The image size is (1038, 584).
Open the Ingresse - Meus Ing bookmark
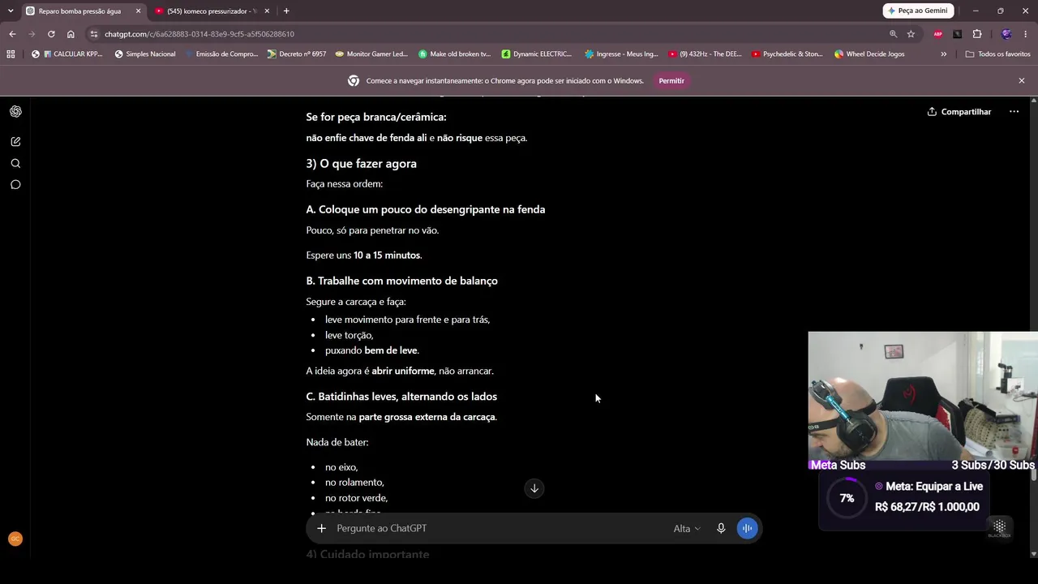pos(621,54)
